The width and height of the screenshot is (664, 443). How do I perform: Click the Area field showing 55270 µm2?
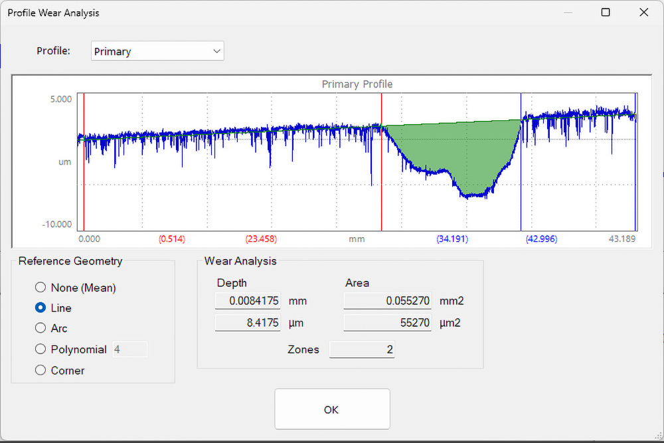pyautogui.click(x=388, y=323)
